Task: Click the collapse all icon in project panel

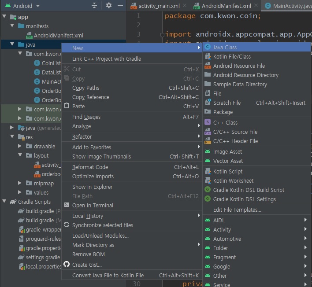Action: [x=94, y=5]
